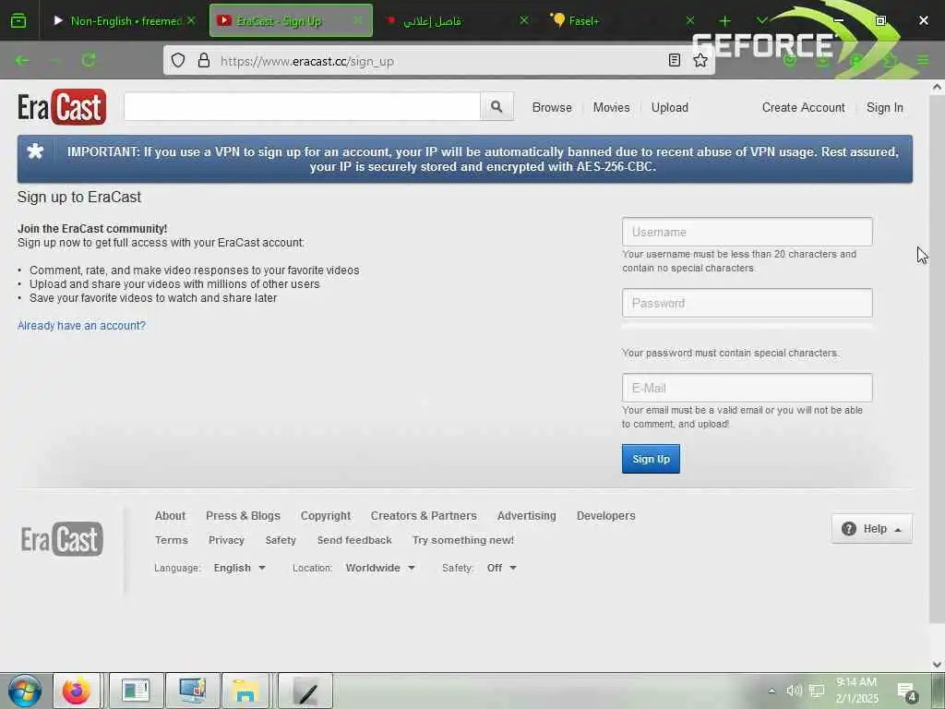Open the Developers footer link
Screen dimensions: 945x709
click(605, 516)
